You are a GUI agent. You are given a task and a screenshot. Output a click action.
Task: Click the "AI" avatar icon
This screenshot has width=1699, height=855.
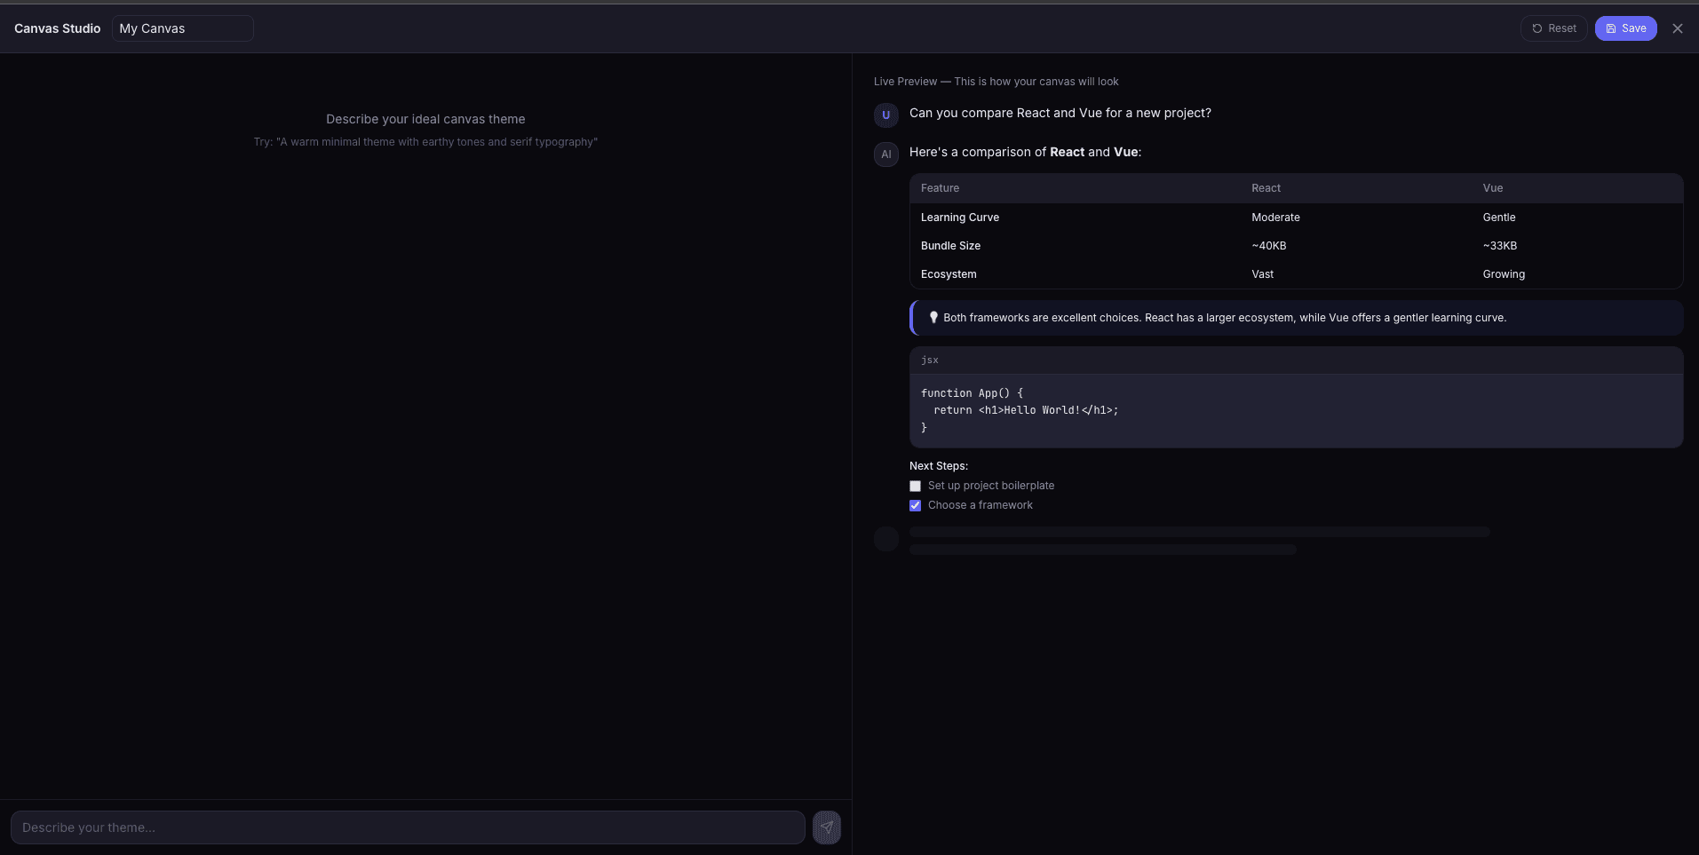click(x=885, y=154)
